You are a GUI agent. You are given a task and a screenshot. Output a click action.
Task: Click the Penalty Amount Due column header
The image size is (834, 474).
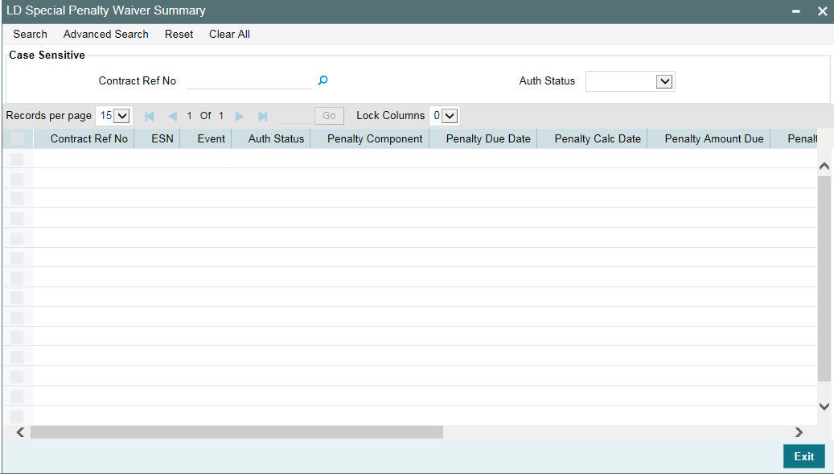click(709, 139)
